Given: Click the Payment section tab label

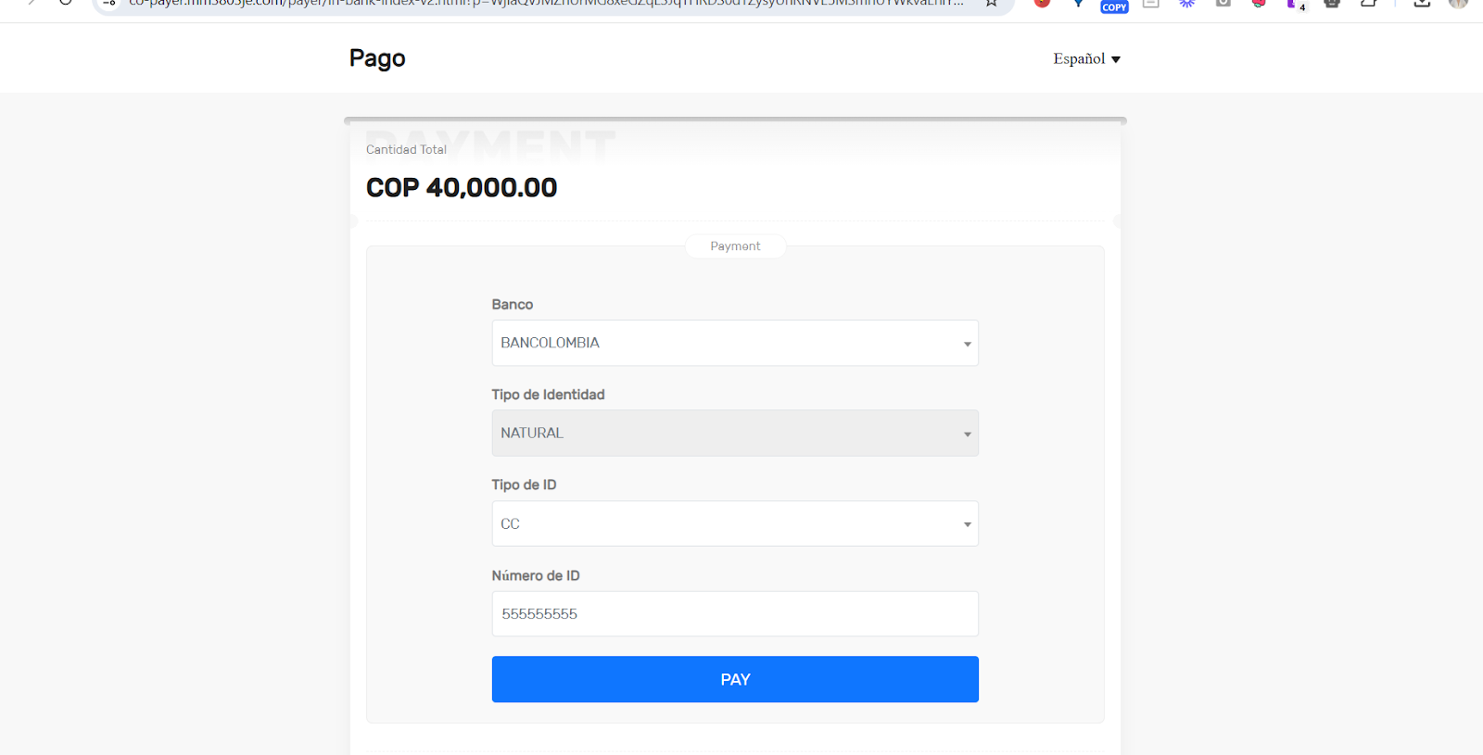Looking at the screenshot, I should pos(735,246).
